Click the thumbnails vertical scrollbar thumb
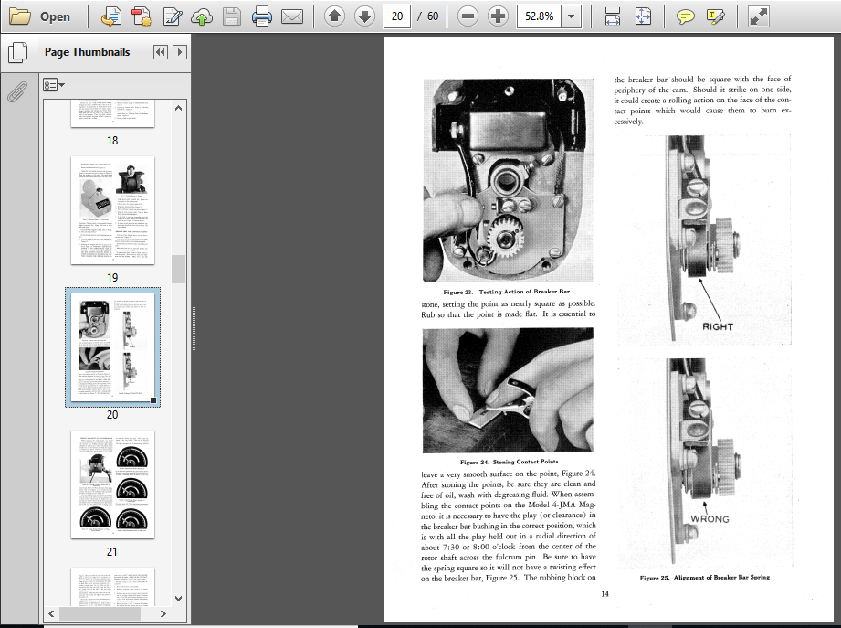 coord(179,269)
